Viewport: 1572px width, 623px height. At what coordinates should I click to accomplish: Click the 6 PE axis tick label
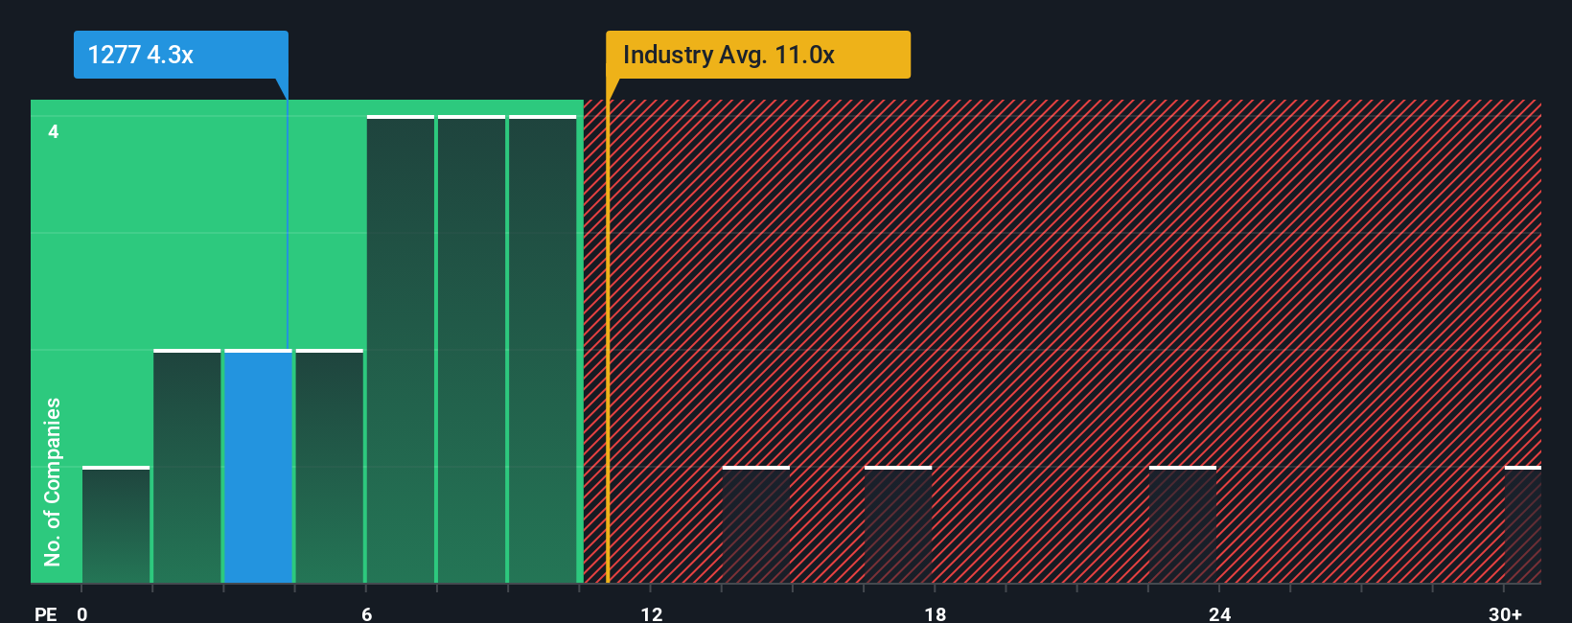point(367,613)
